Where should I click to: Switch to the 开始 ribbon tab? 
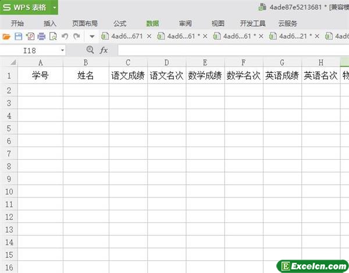pyautogui.click(x=17, y=23)
